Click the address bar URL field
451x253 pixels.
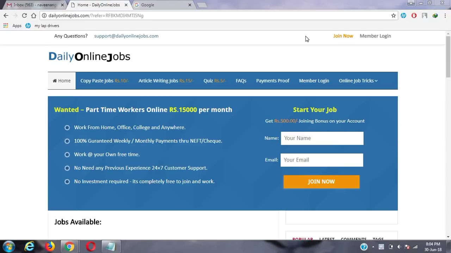tap(218, 15)
